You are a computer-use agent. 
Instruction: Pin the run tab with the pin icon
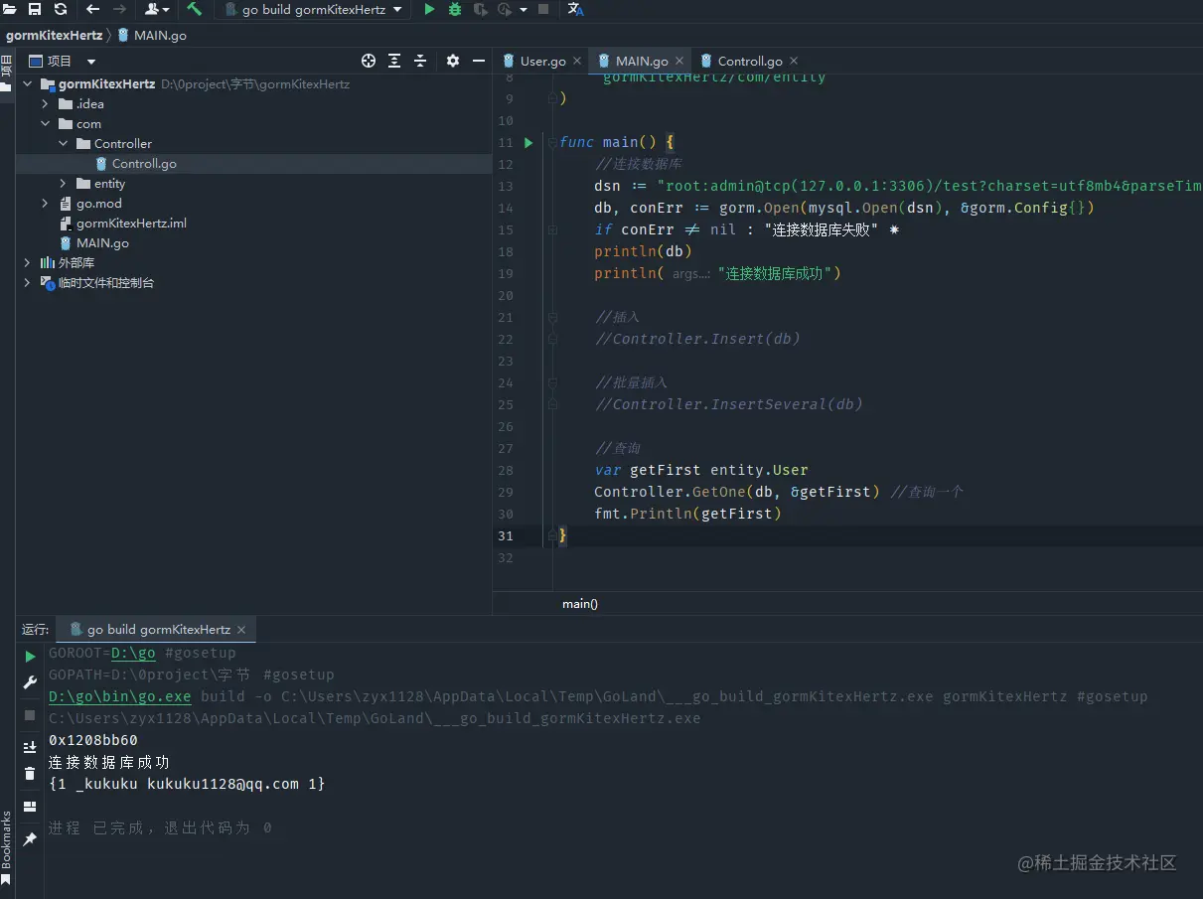tap(30, 839)
